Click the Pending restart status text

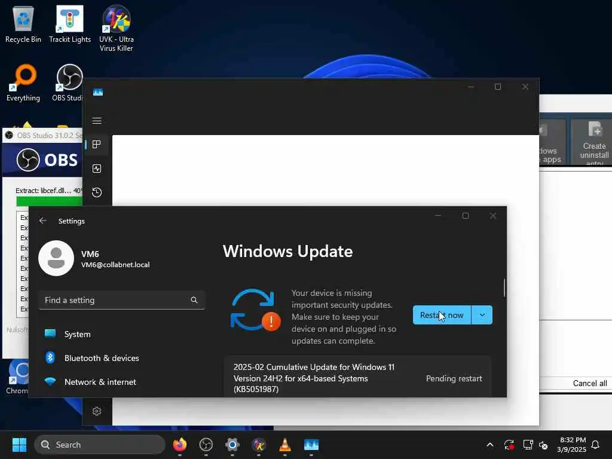click(x=454, y=378)
